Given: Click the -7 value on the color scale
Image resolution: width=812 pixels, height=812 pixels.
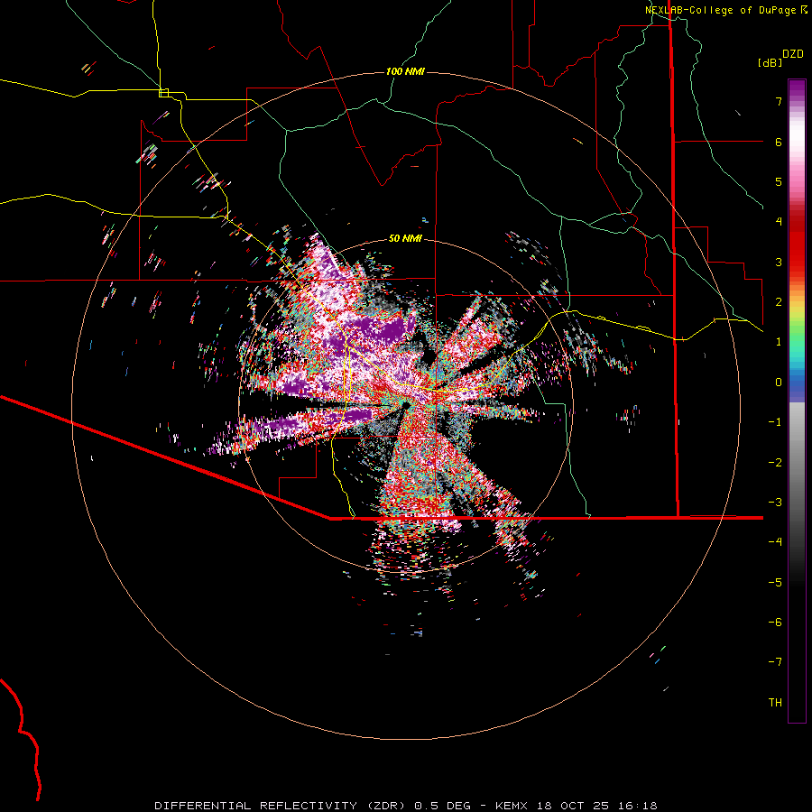Looking at the screenshot, I should (x=775, y=662).
